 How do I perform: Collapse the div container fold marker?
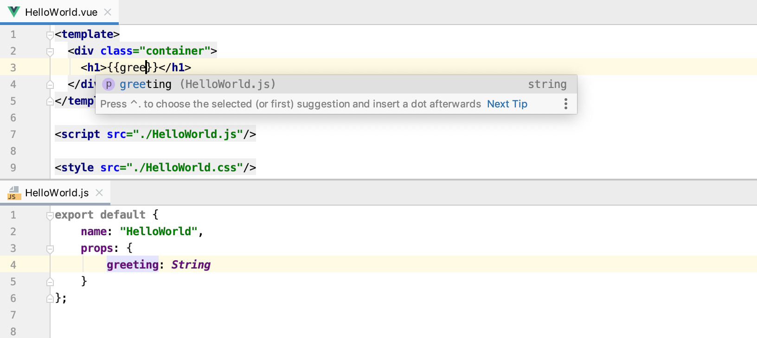point(50,51)
